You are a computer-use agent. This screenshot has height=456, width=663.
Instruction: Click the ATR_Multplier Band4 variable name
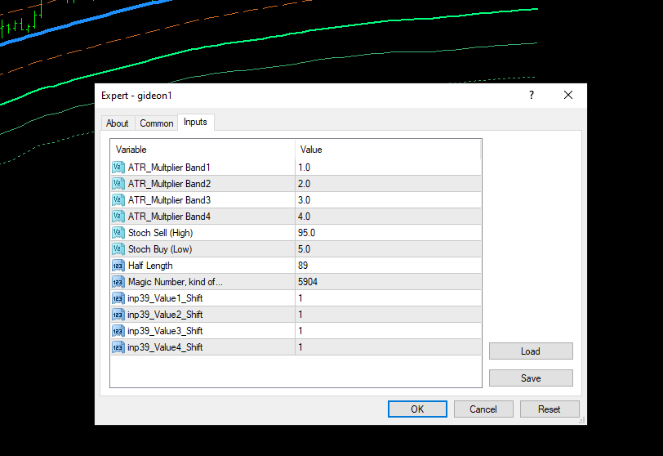pyautogui.click(x=169, y=217)
